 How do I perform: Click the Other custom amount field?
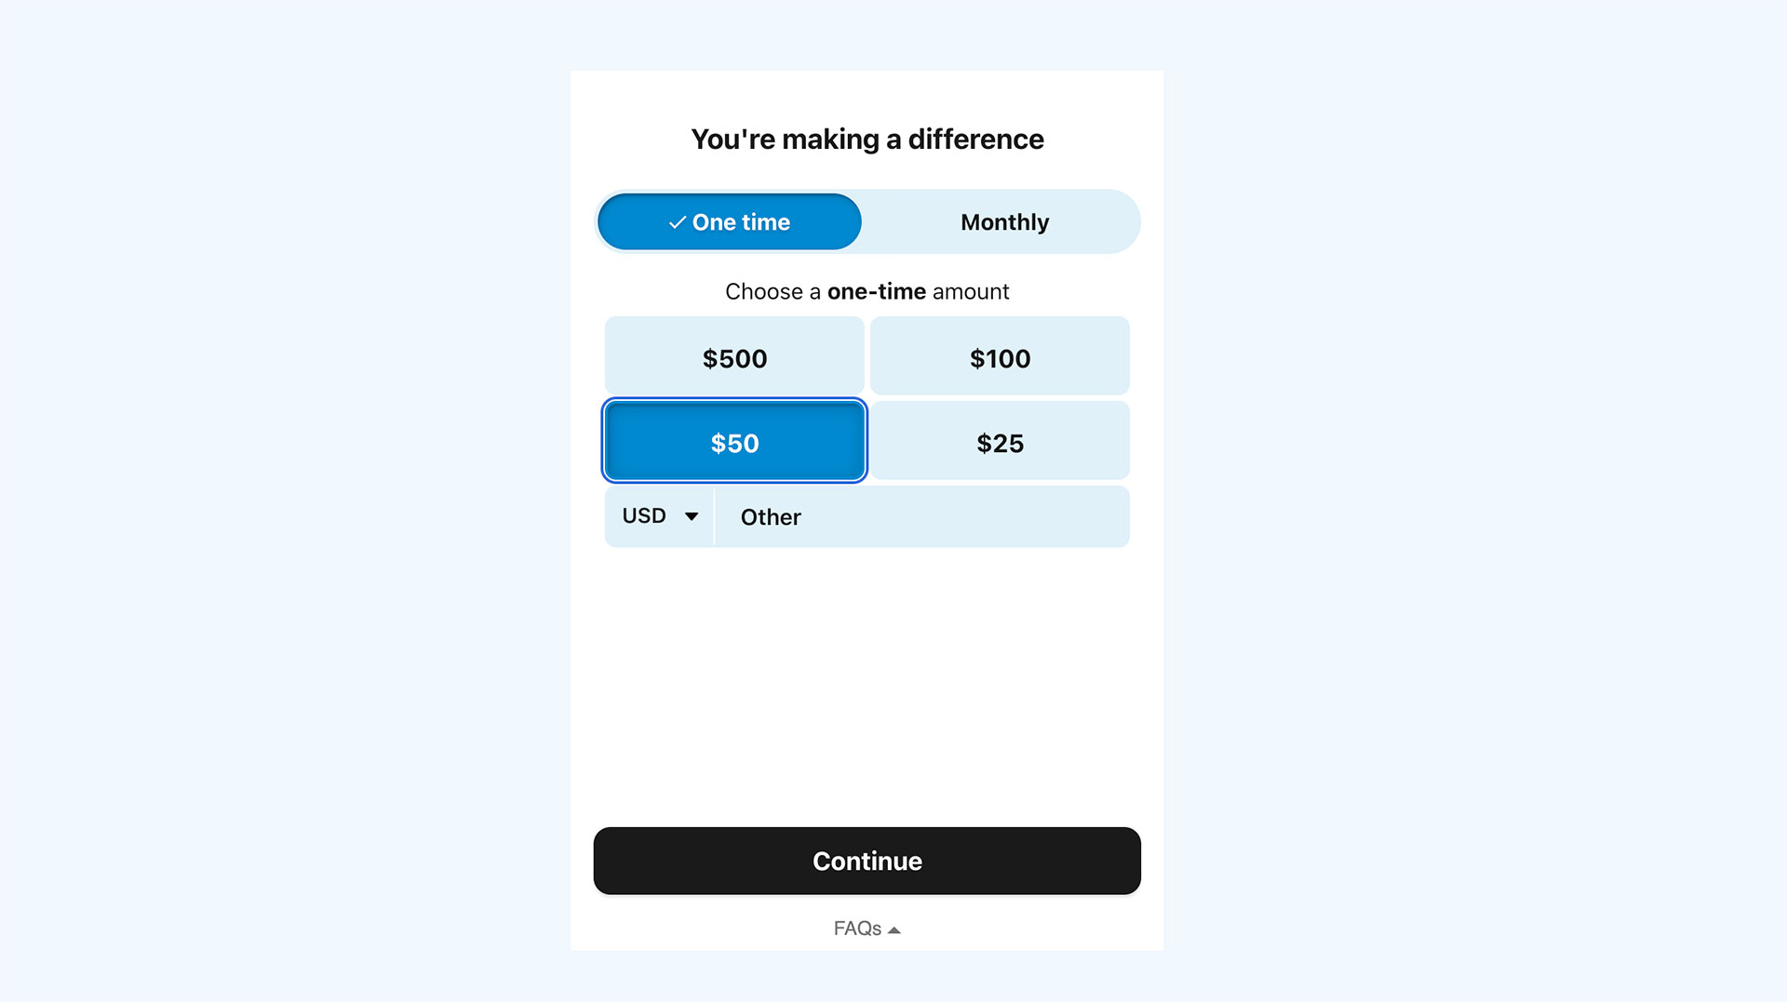pos(921,517)
